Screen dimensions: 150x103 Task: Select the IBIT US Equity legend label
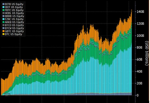tap(14, 7)
